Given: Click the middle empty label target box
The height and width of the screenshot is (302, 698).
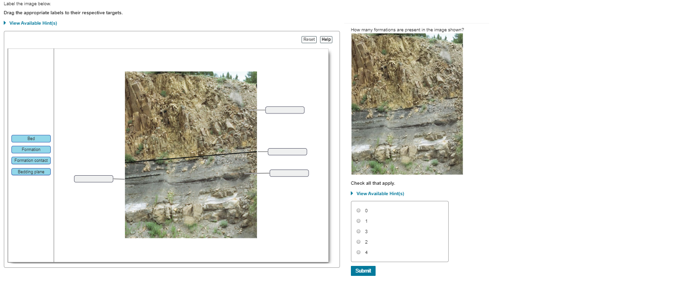Looking at the screenshot, I should tap(287, 151).
